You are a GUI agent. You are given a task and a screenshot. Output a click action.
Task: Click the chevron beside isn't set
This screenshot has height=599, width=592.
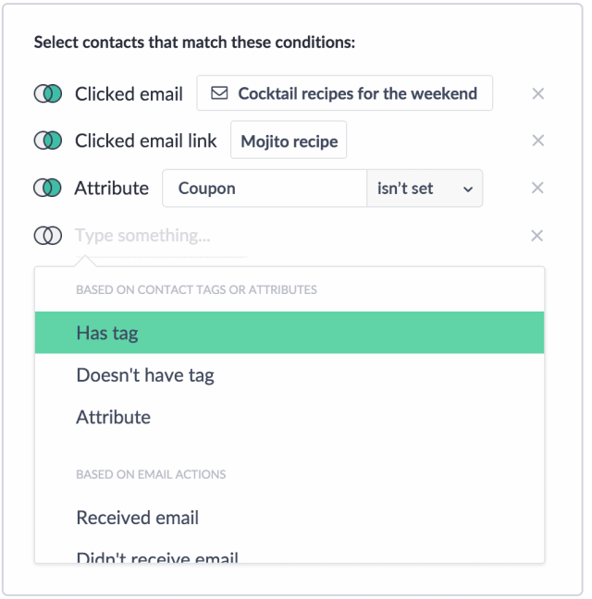pyautogui.click(x=468, y=189)
